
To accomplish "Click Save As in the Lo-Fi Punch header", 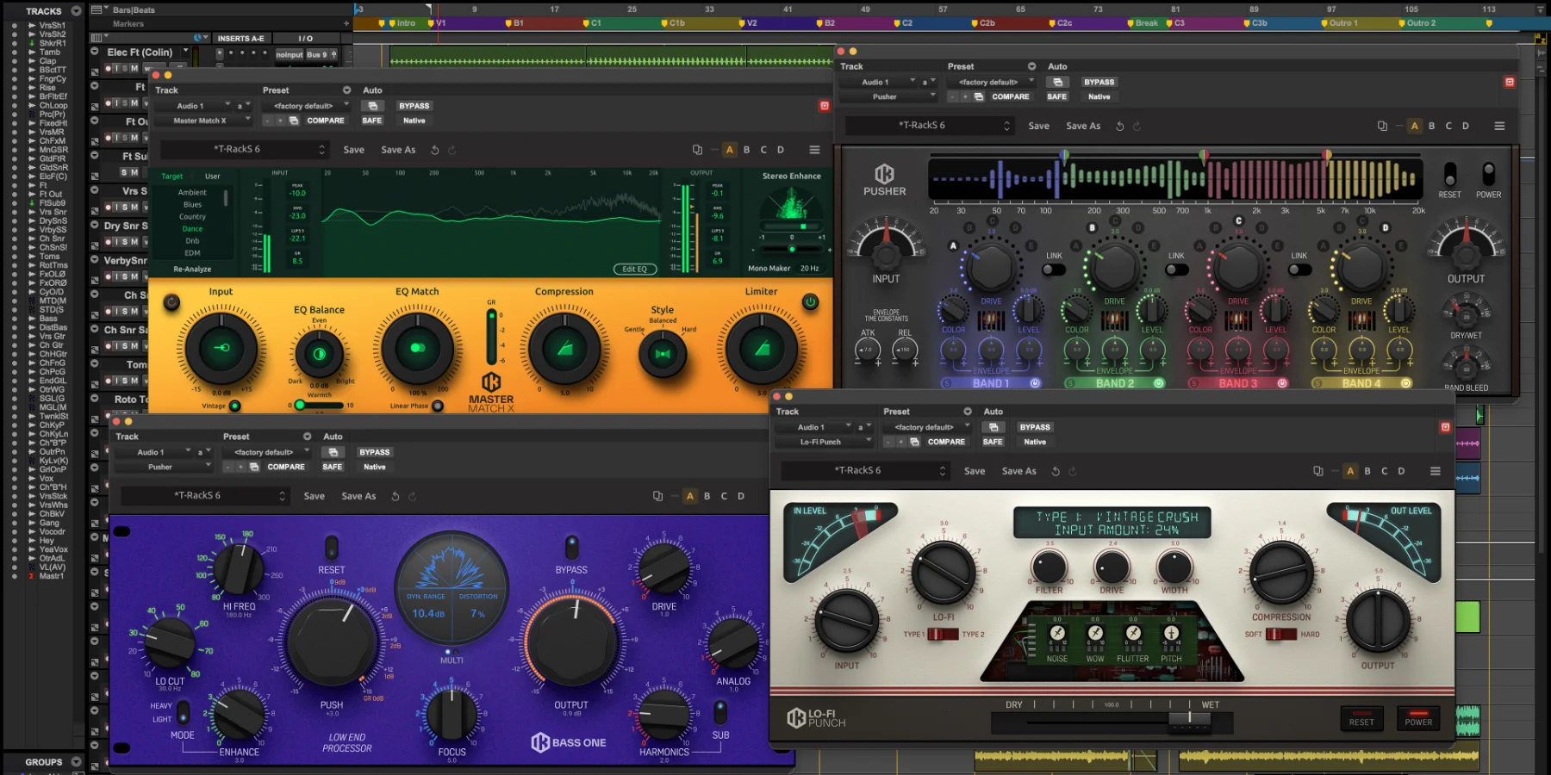I will (1018, 471).
